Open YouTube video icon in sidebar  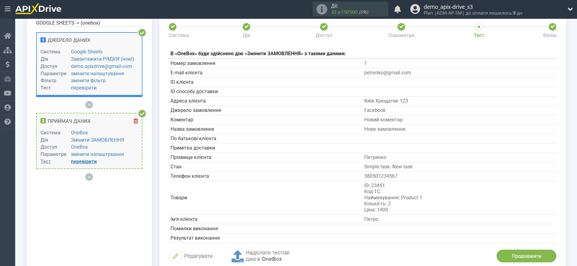pos(8,93)
